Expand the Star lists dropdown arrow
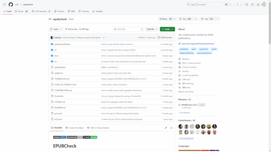The width and height of the screenshot is (271, 152). click(218, 19)
